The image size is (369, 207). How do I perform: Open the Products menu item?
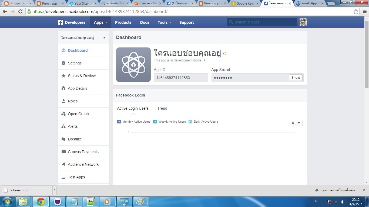[x=123, y=22]
